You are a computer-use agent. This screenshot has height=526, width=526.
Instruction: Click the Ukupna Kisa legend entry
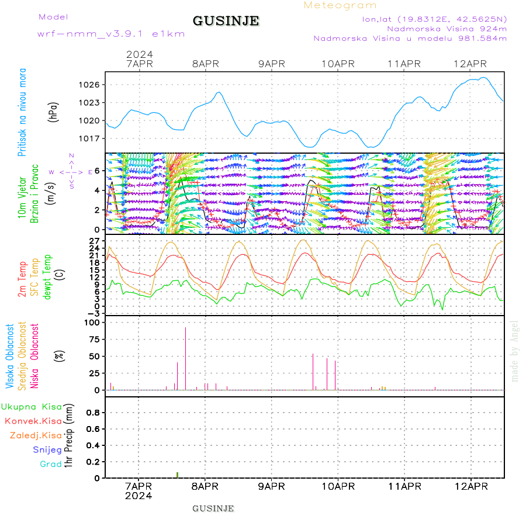[32, 407]
